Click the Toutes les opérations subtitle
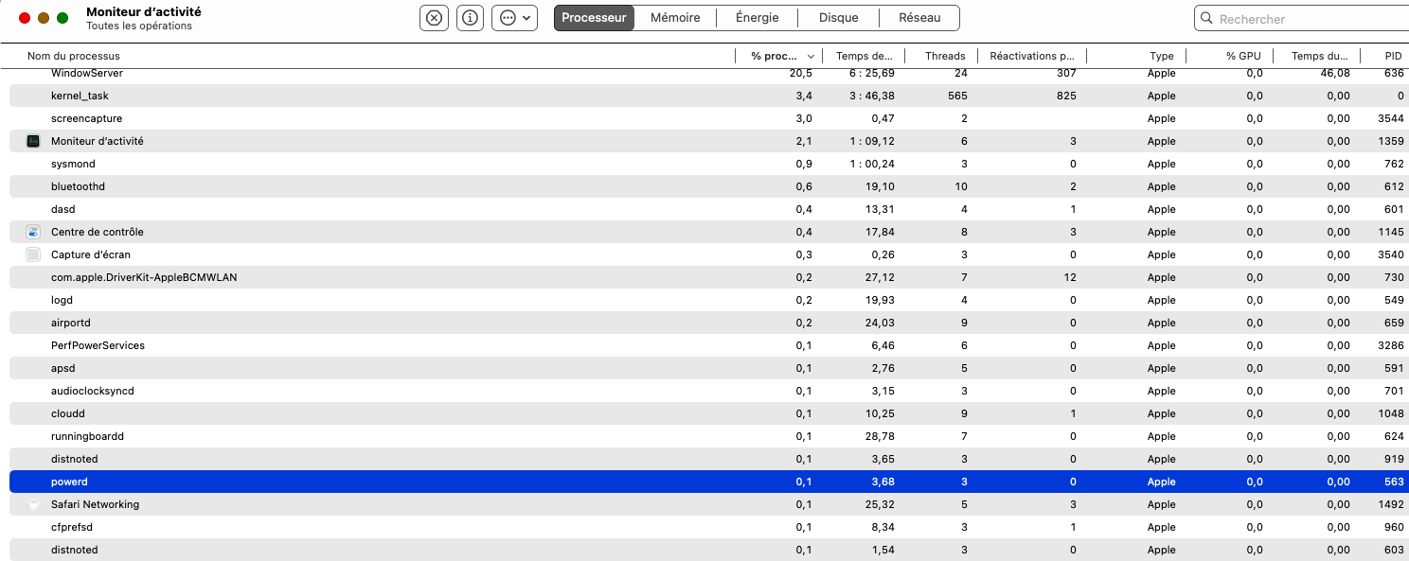The height and width of the screenshot is (561, 1409). click(139, 26)
